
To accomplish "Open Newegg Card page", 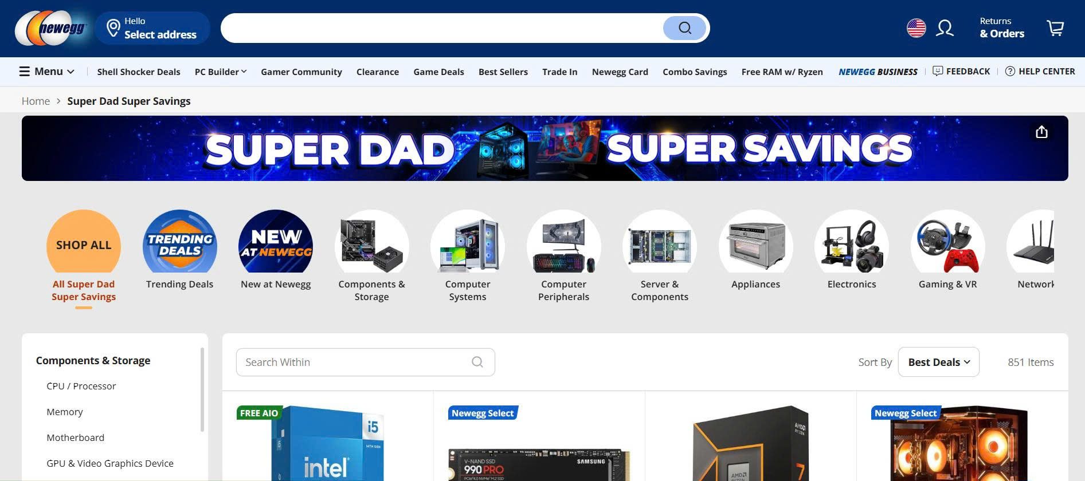I will click(x=620, y=72).
